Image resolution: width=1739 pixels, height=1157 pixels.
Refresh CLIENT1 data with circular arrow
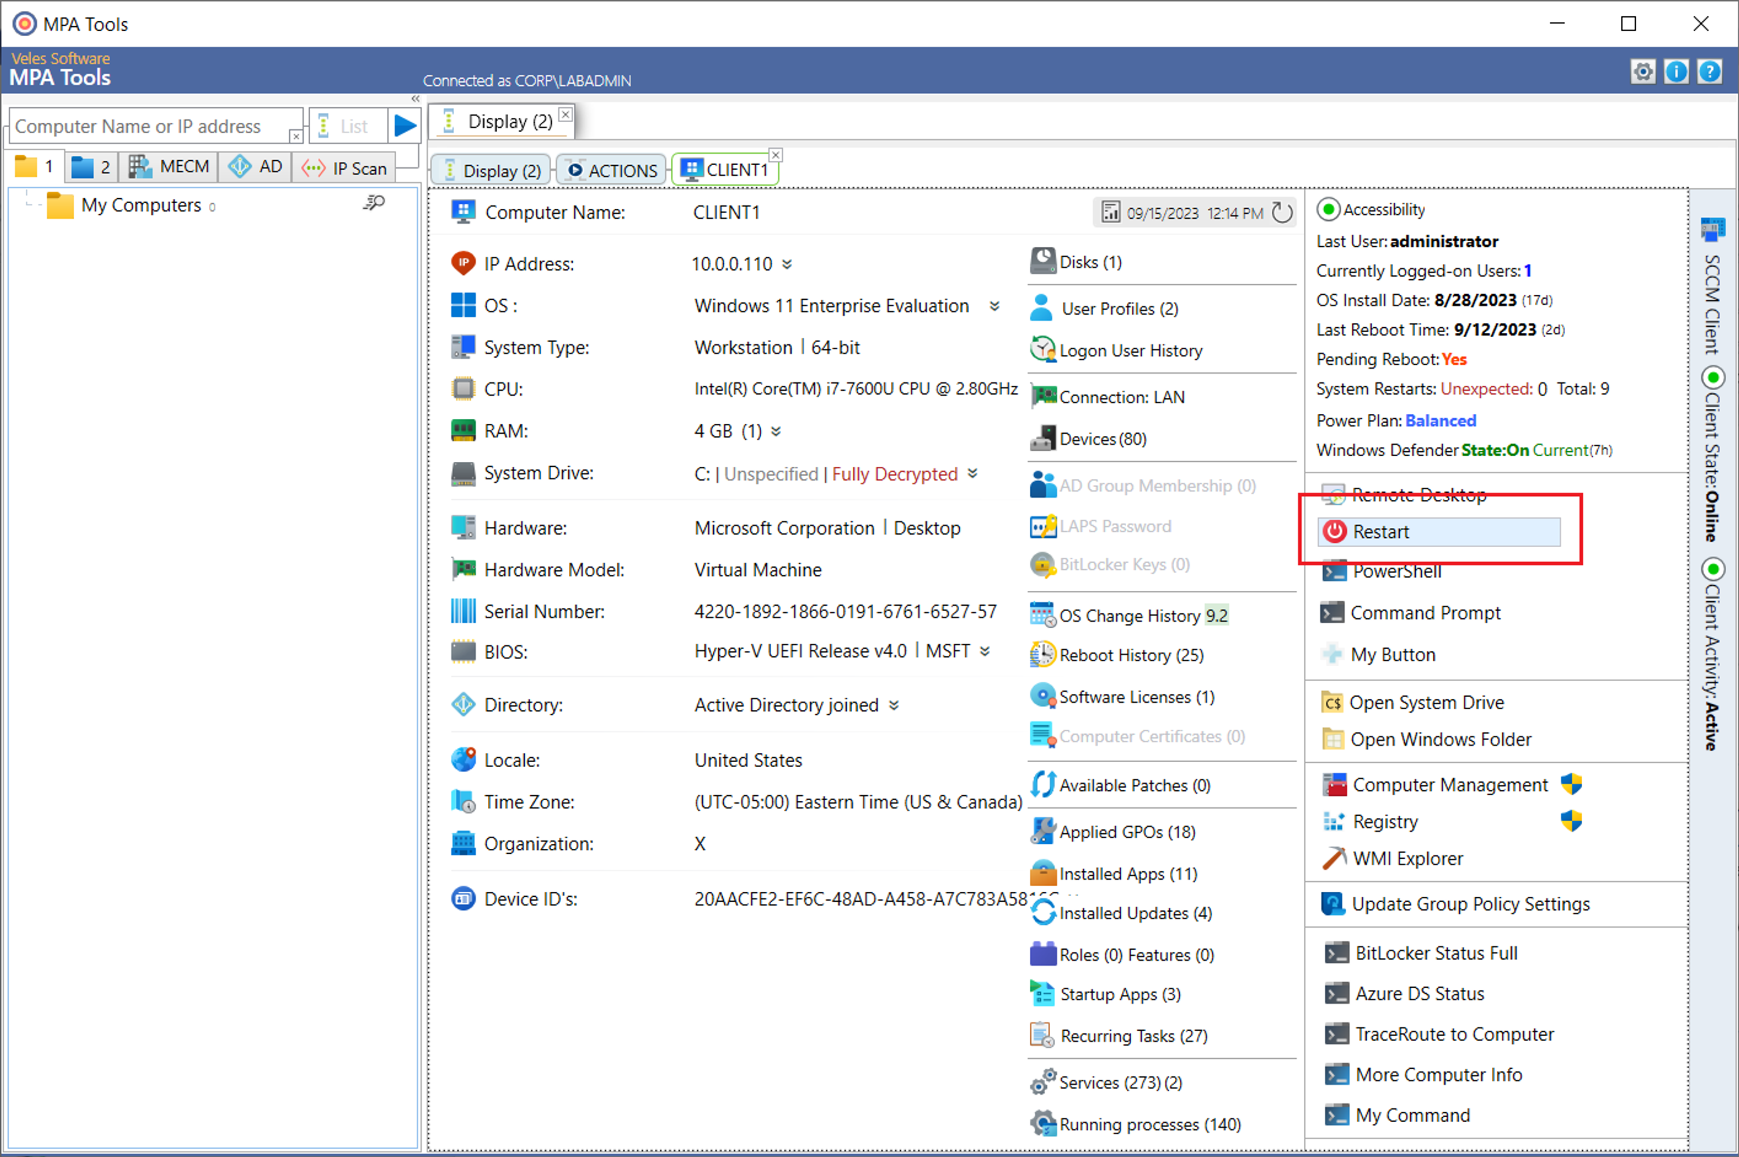click(1282, 213)
